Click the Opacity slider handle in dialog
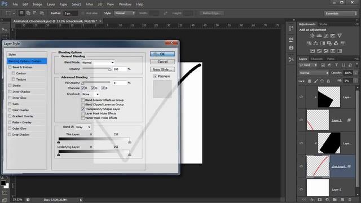361x203 pixels. [x=109, y=69]
